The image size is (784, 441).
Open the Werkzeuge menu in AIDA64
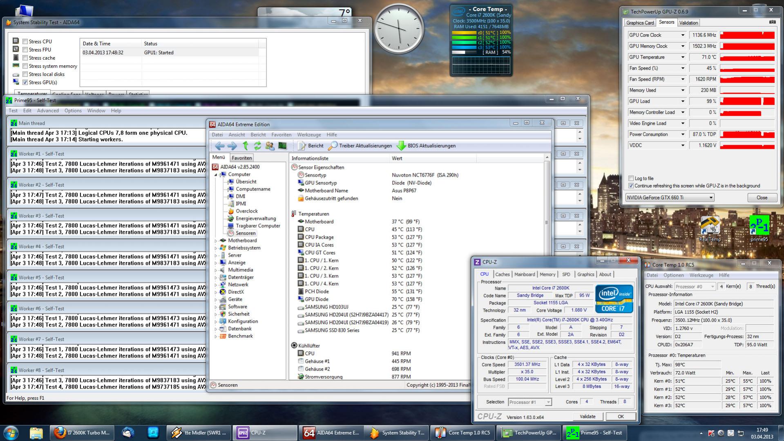pyautogui.click(x=309, y=134)
